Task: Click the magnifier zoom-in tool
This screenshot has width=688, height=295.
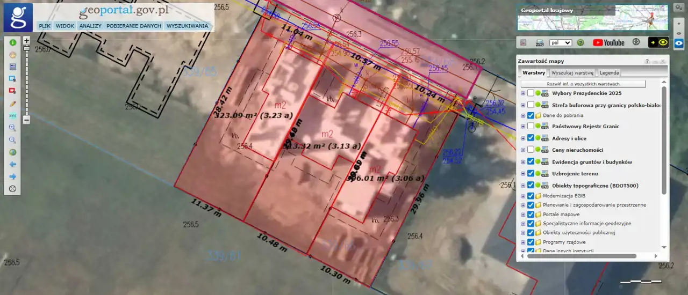Action: click(x=13, y=128)
